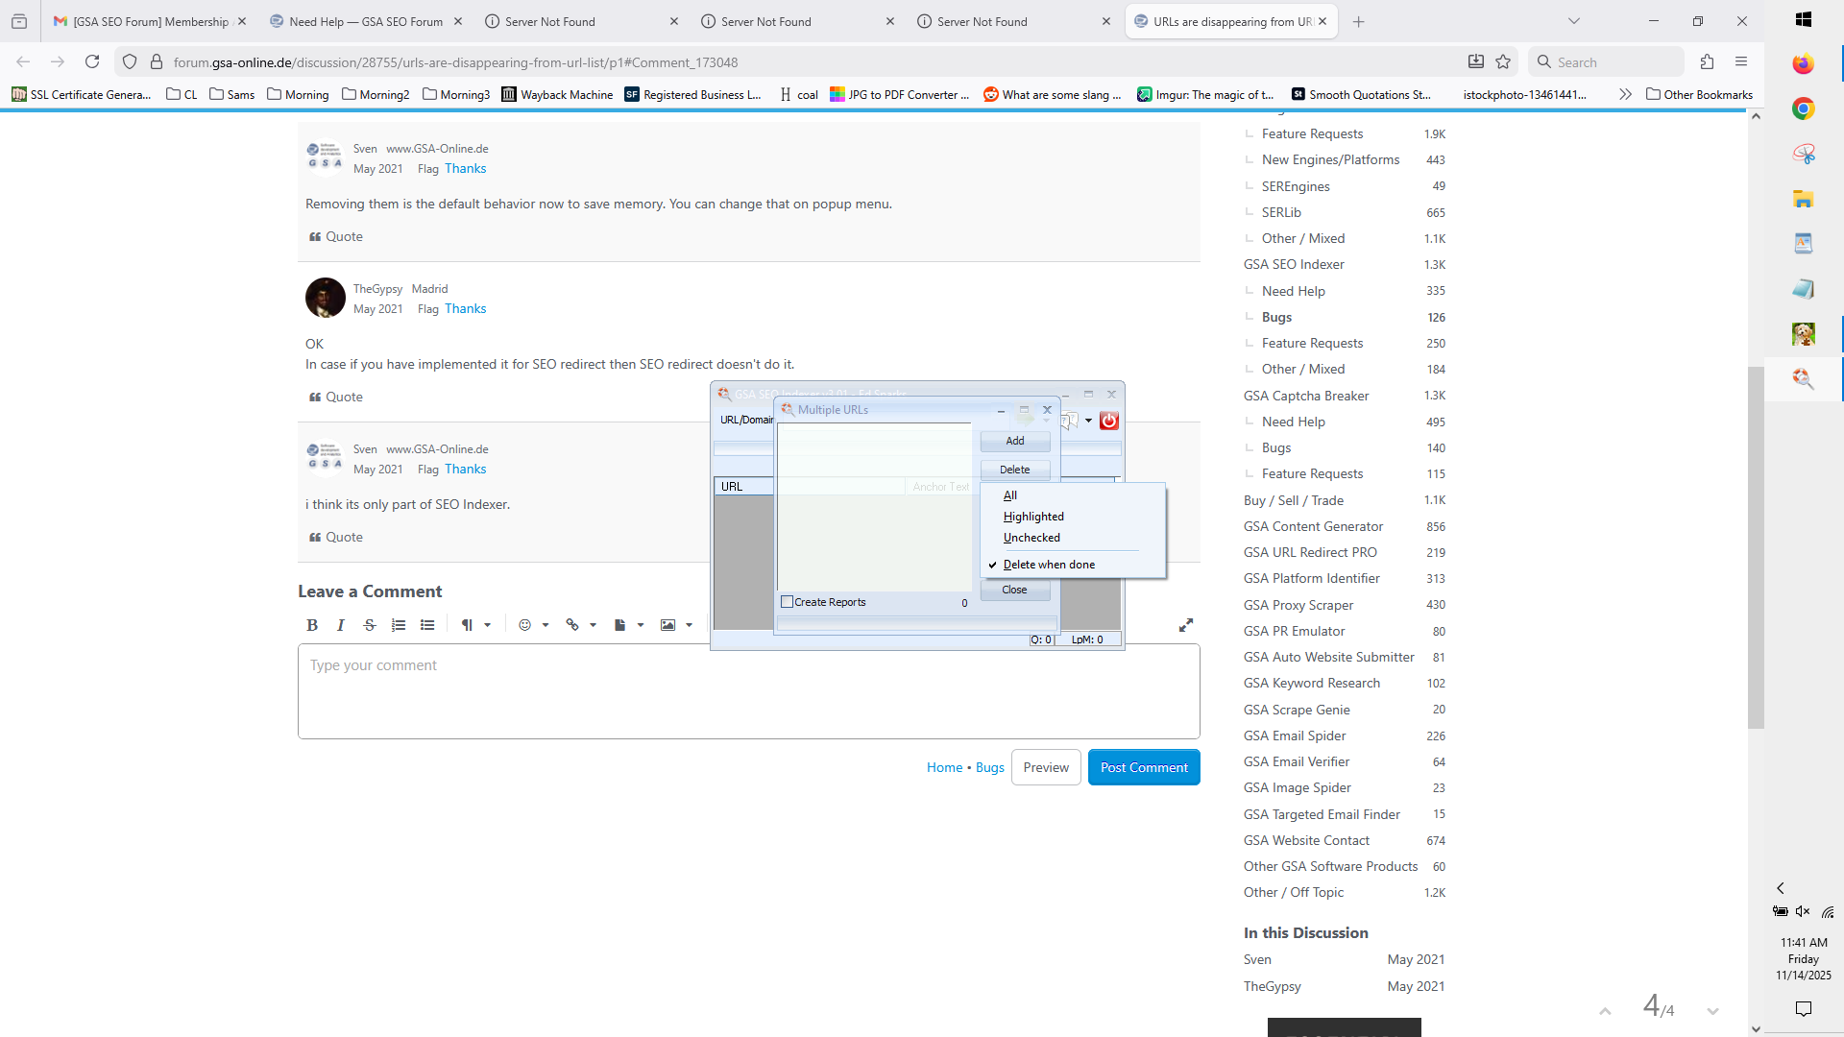Click into the comment text box
Screen dimensions: 1844x1037
pos(748,691)
